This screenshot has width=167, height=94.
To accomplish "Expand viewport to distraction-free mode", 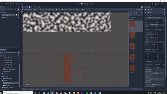I will pos(142,7).
